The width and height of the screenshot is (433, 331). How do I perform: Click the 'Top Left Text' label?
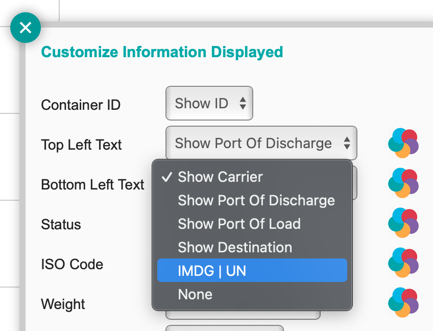(81, 145)
